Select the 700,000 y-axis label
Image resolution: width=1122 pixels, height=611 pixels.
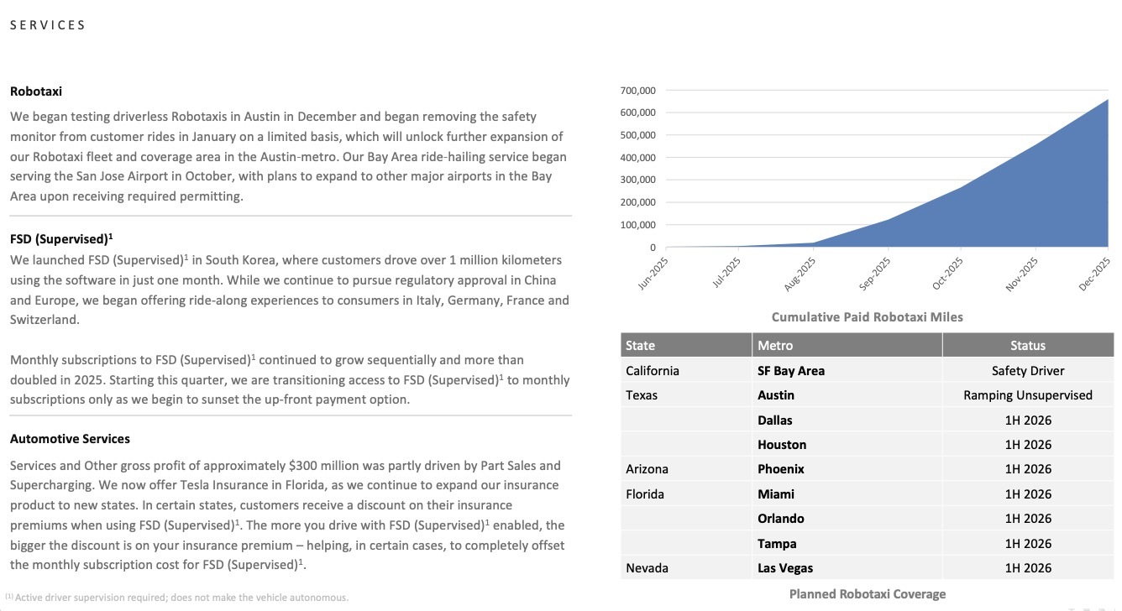(x=637, y=91)
